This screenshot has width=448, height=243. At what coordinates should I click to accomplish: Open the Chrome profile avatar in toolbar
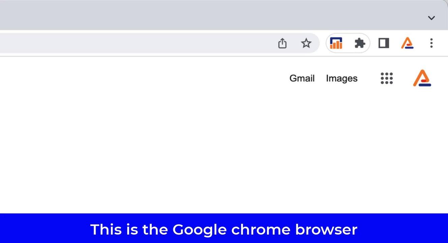pos(407,43)
